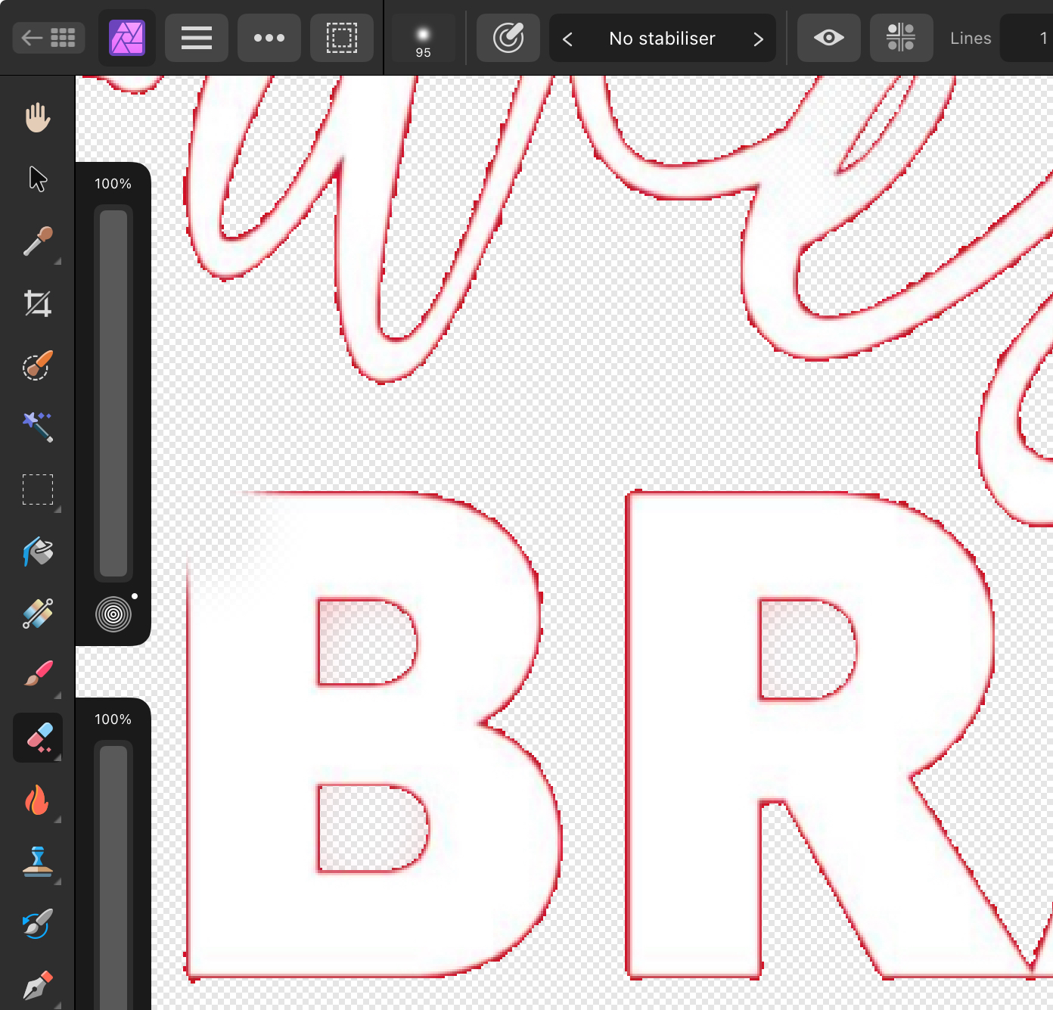Click the Lines value field
1053x1010 pixels.
1027,38
